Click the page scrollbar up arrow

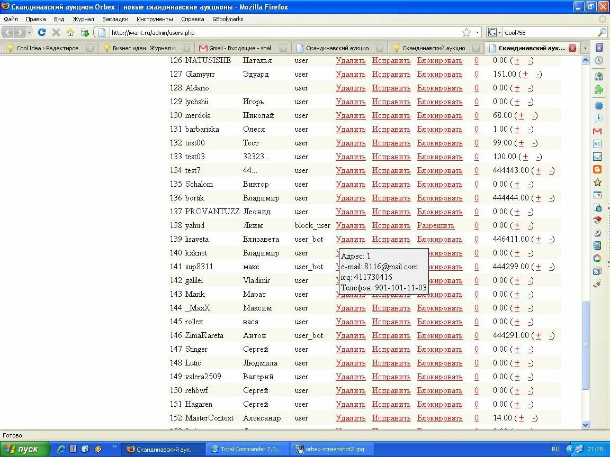(585, 60)
